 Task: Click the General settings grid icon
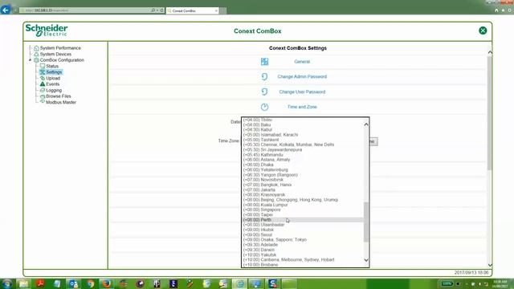[264, 62]
